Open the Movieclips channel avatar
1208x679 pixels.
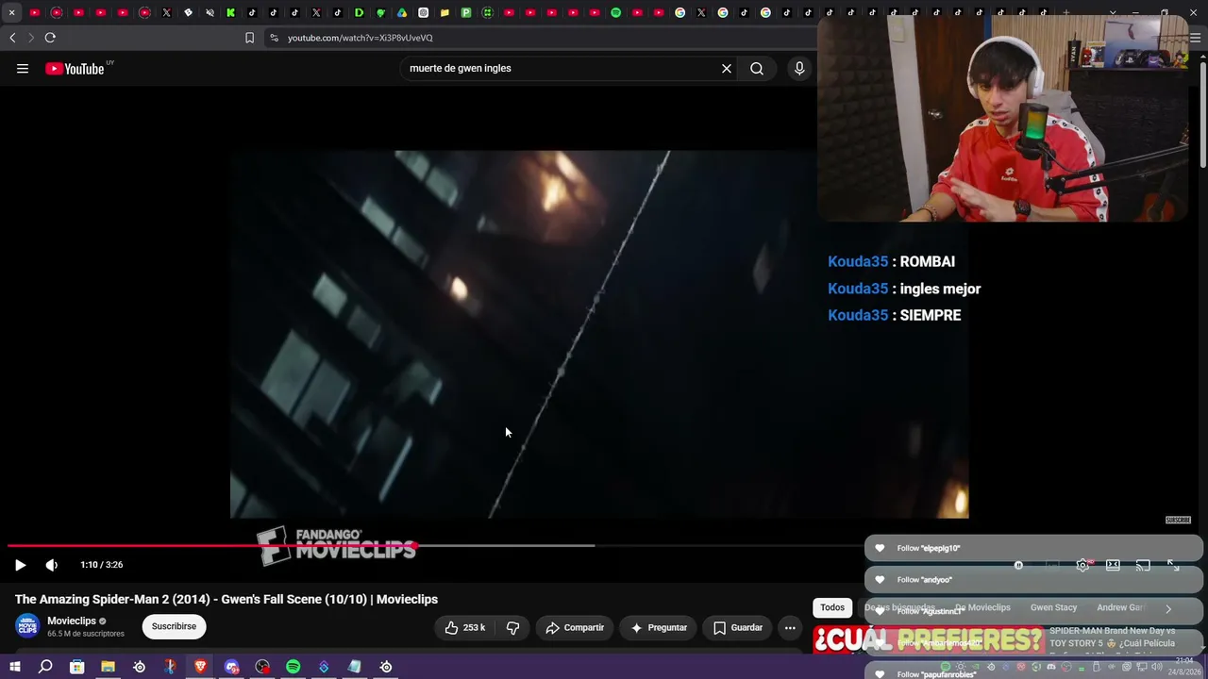click(x=27, y=626)
